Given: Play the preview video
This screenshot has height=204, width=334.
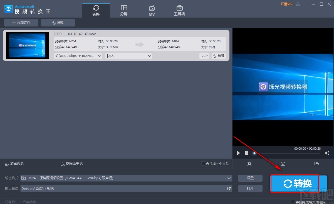Looking at the screenshot, I should [238, 153].
